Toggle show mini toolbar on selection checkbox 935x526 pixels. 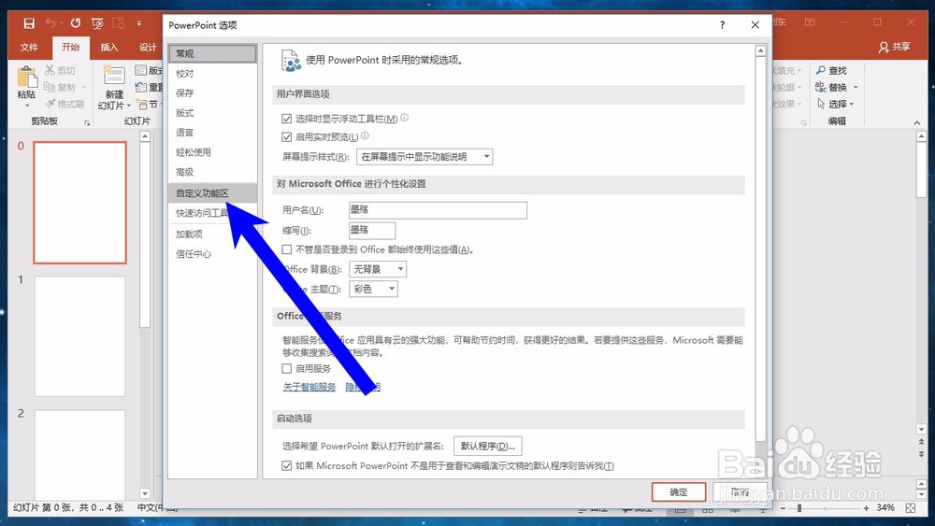(287, 119)
